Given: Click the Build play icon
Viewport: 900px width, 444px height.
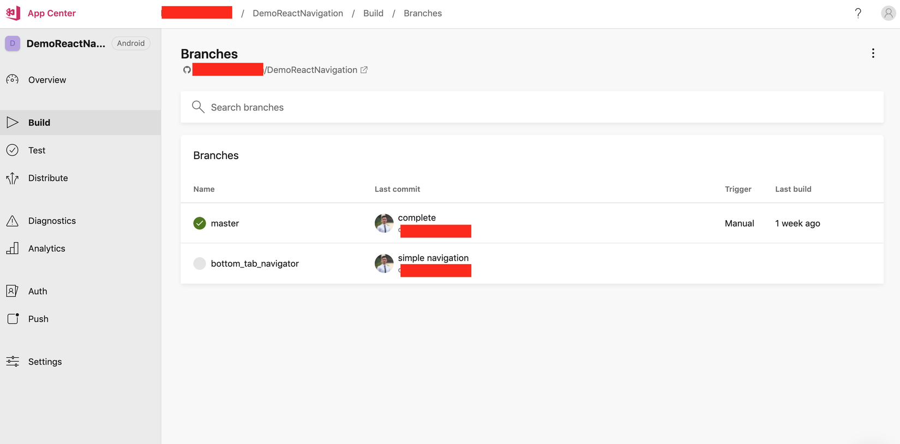Looking at the screenshot, I should tap(13, 123).
